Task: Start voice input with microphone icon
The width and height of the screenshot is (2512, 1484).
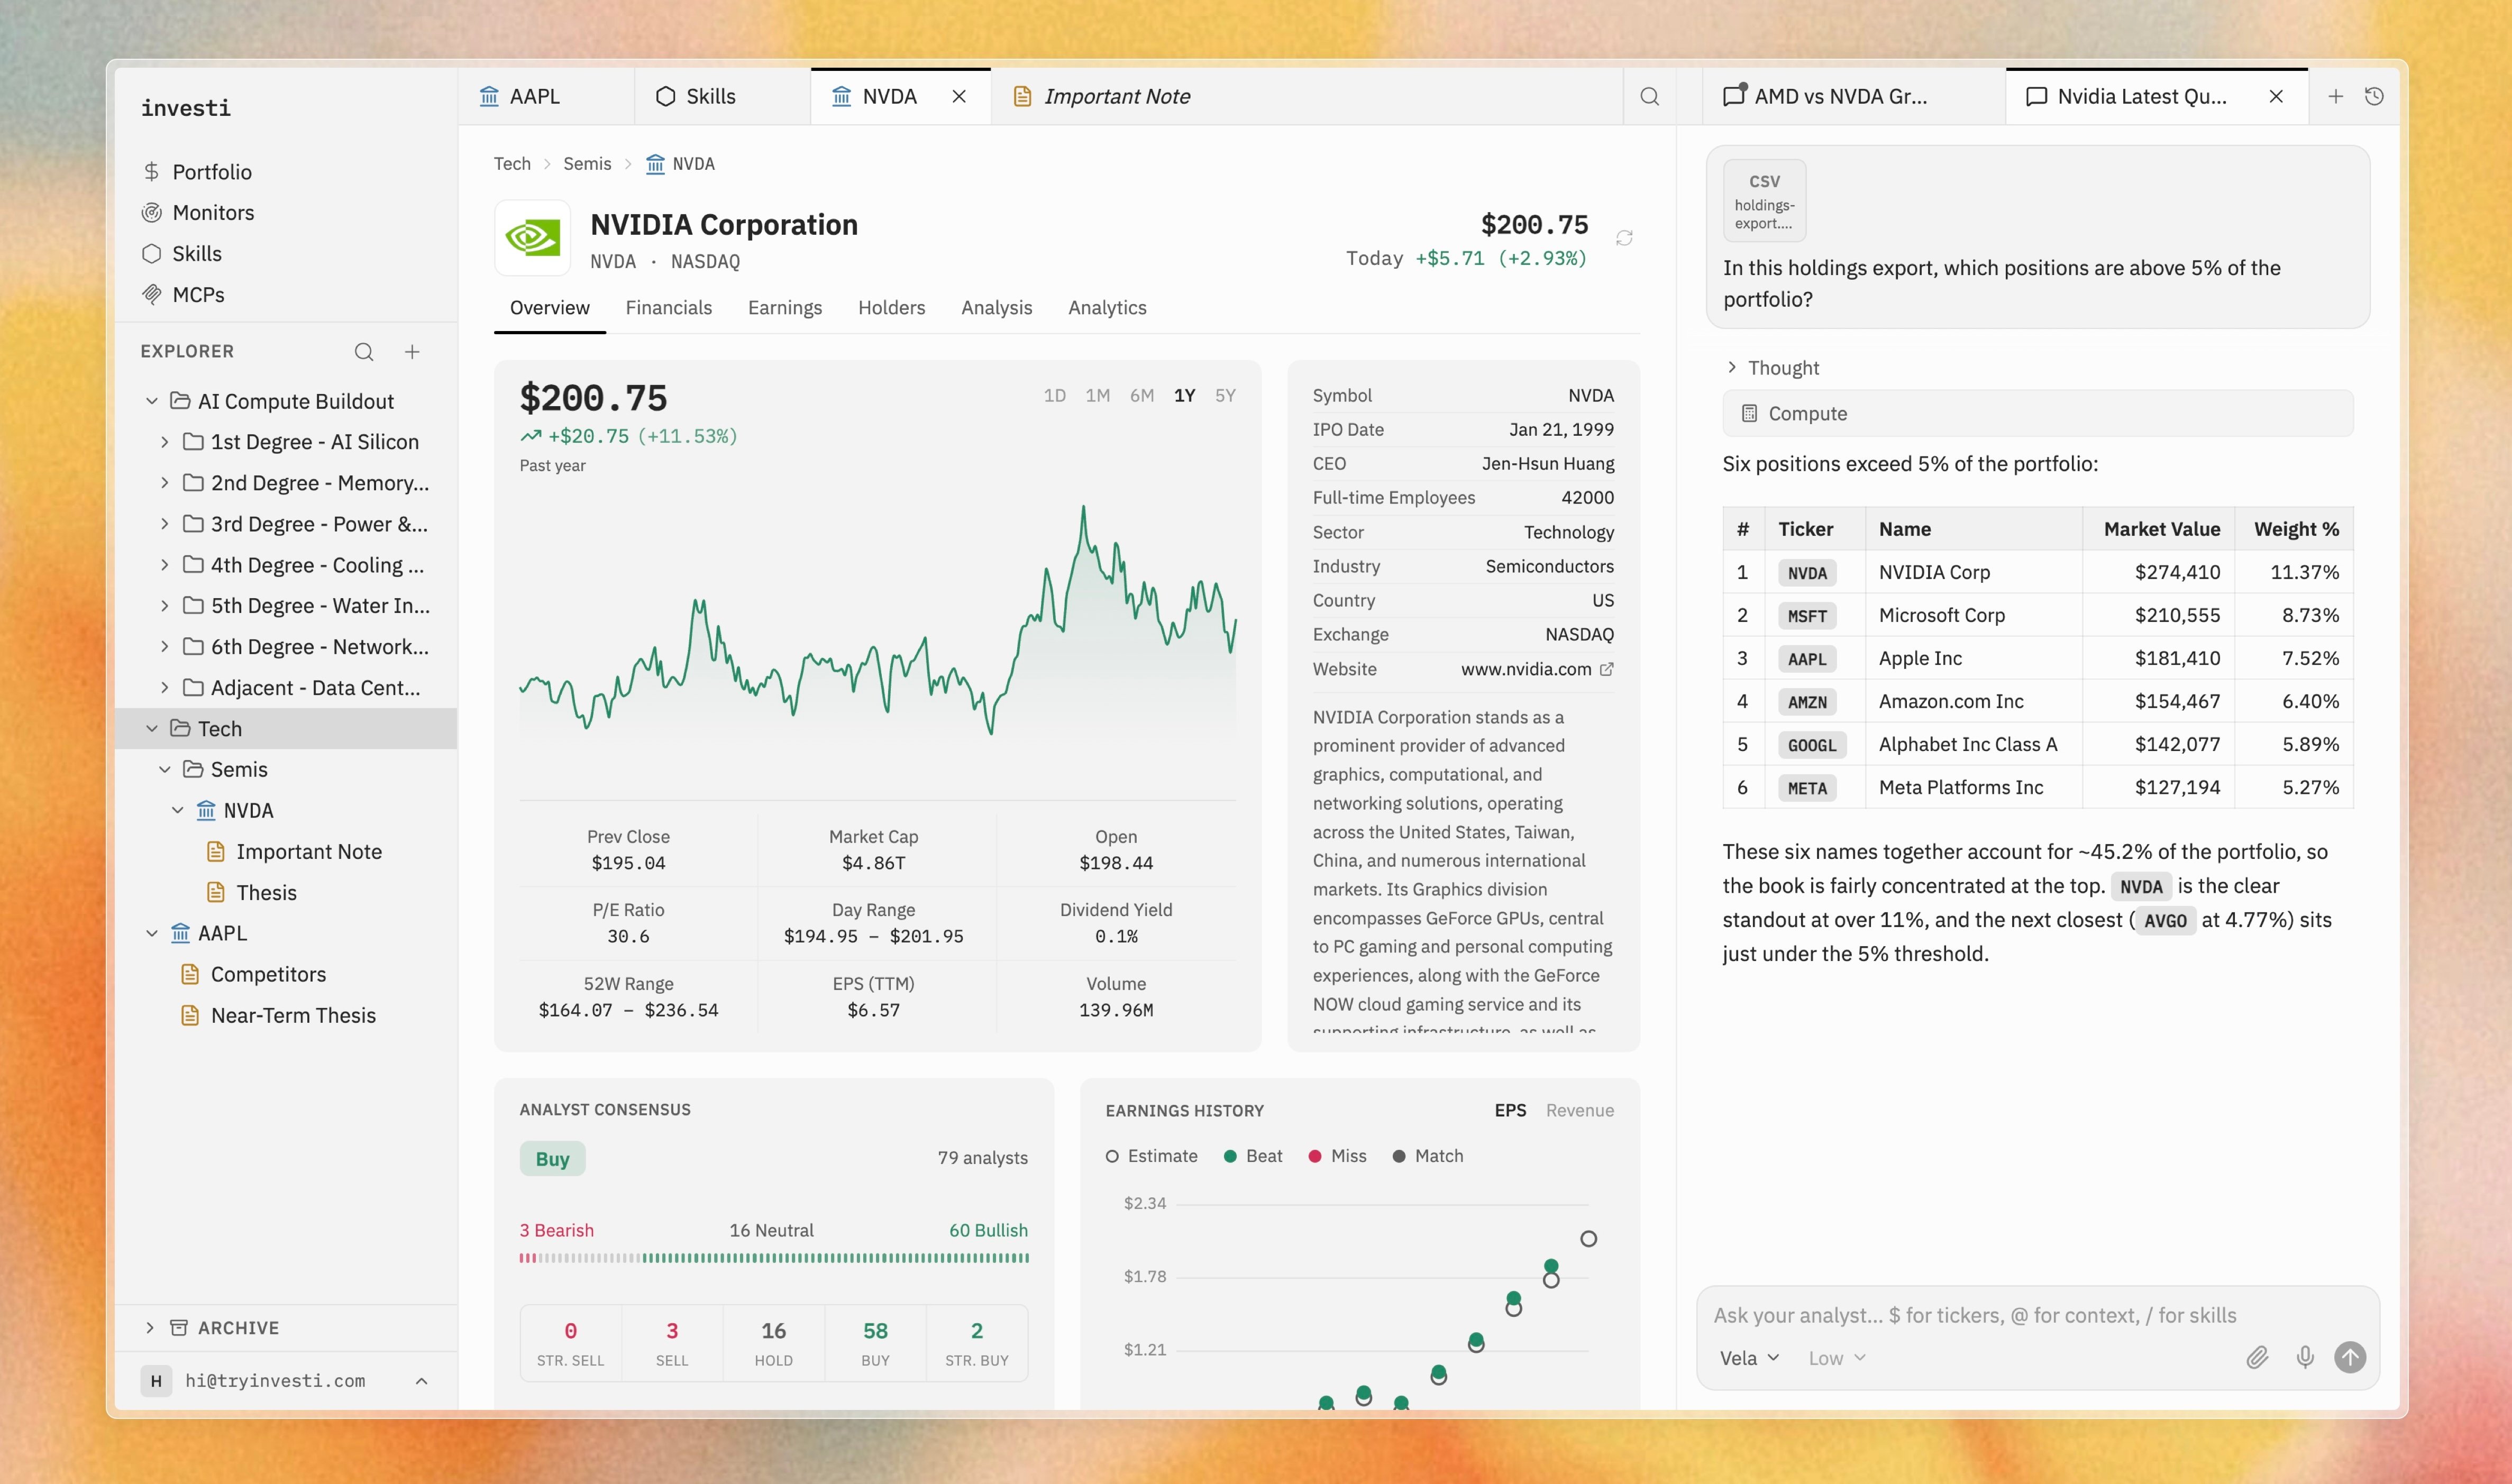Action: (2305, 1358)
